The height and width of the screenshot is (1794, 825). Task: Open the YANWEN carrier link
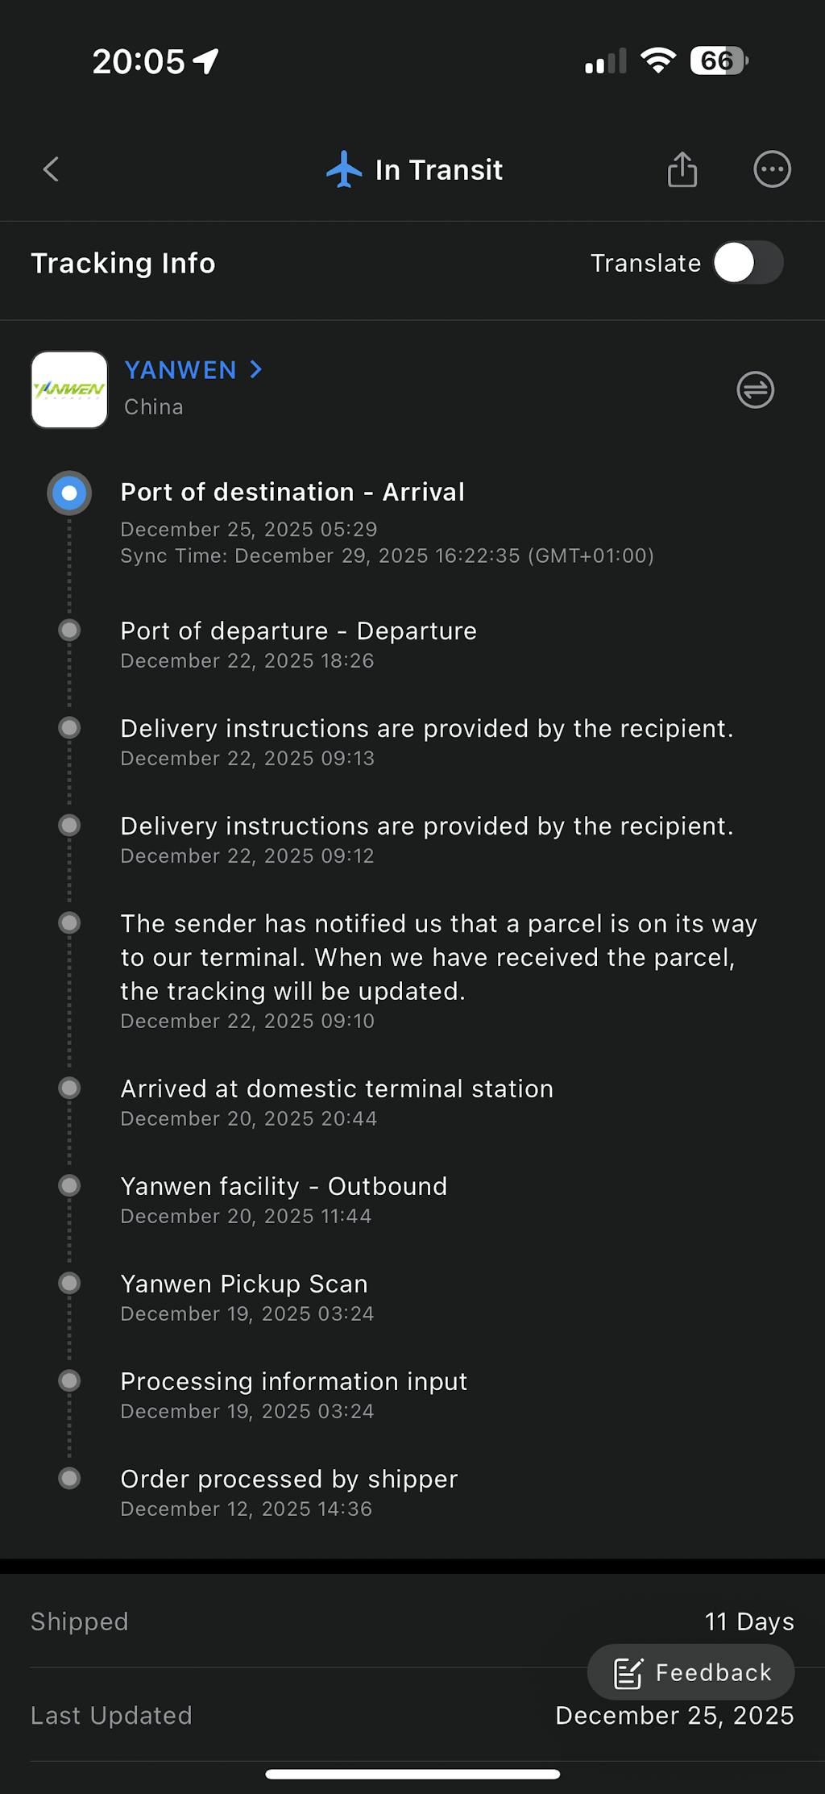(180, 370)
